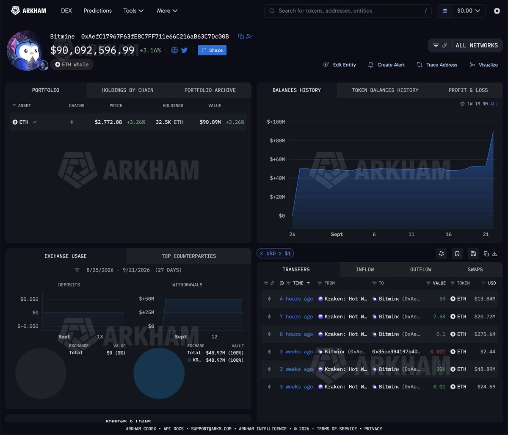
Task: Open the Bitmine Twitter profile icon
Action: [184, 50]
